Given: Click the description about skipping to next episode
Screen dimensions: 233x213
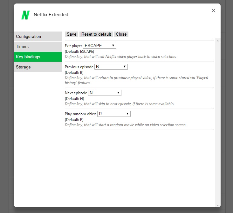Looking at the screenshot, I should [x=120, y=104].
